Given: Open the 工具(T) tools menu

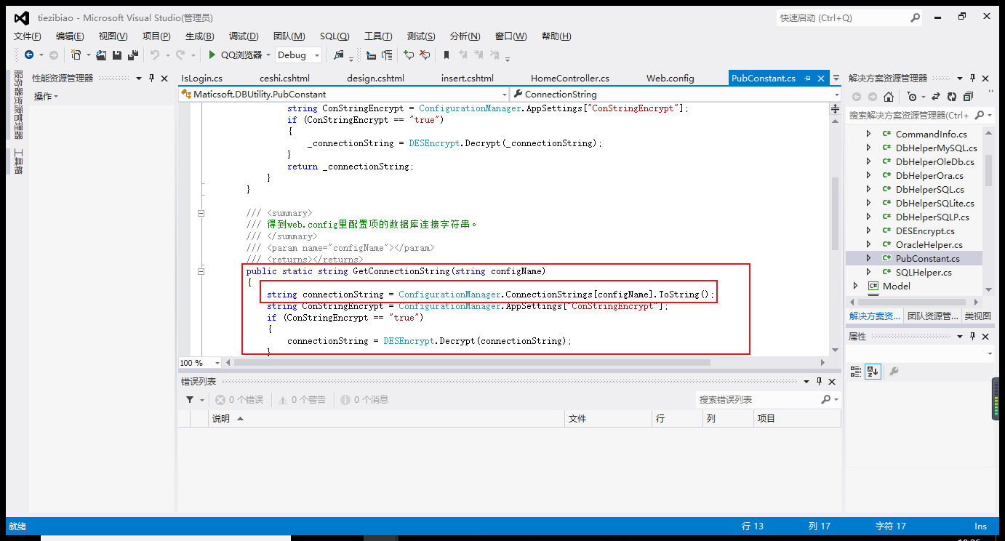Looking at the screenshot, I should click(378, 36).
